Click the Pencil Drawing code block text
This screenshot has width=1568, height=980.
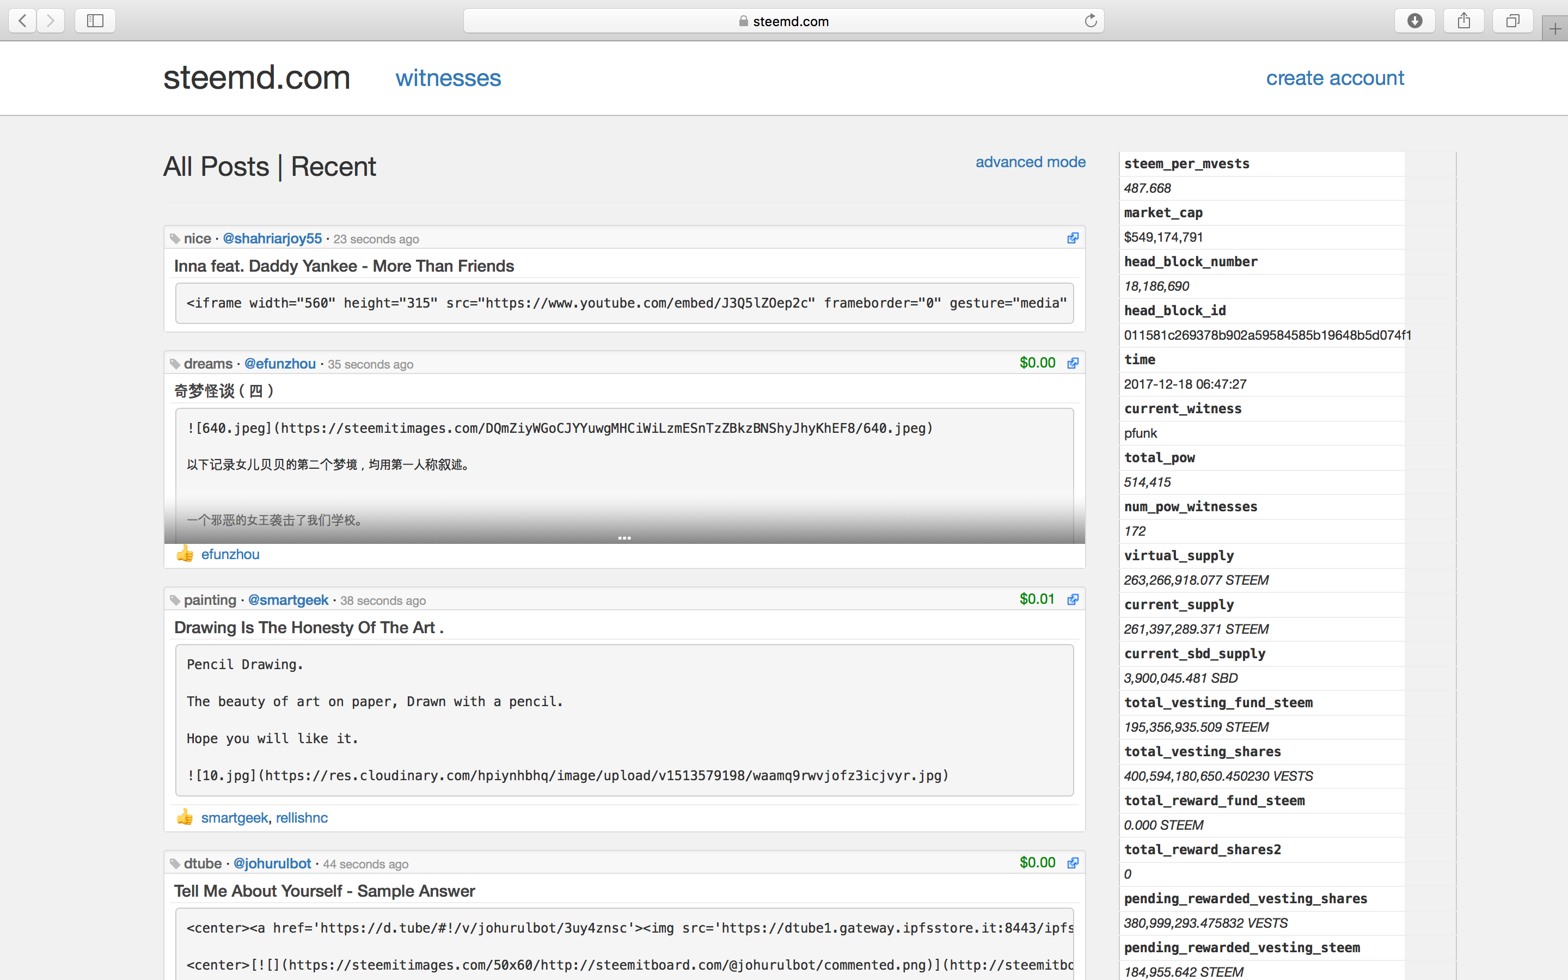(624, 720)
